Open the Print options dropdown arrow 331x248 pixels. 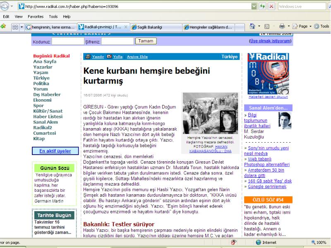click(289, 26)
